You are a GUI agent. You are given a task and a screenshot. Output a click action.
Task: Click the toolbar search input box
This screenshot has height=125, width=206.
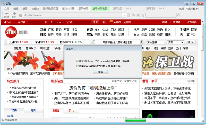pyautogui.click(x=161, y=15)
